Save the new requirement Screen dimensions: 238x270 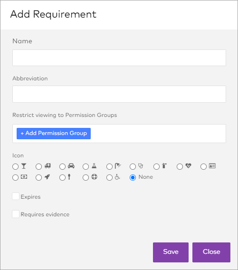(171, 252)
